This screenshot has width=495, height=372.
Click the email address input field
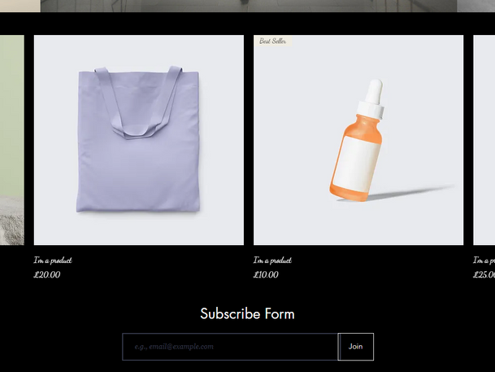[x=230, y=347]
